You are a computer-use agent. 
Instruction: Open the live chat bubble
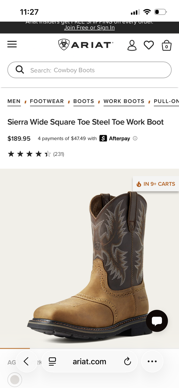tap(157, 321)
